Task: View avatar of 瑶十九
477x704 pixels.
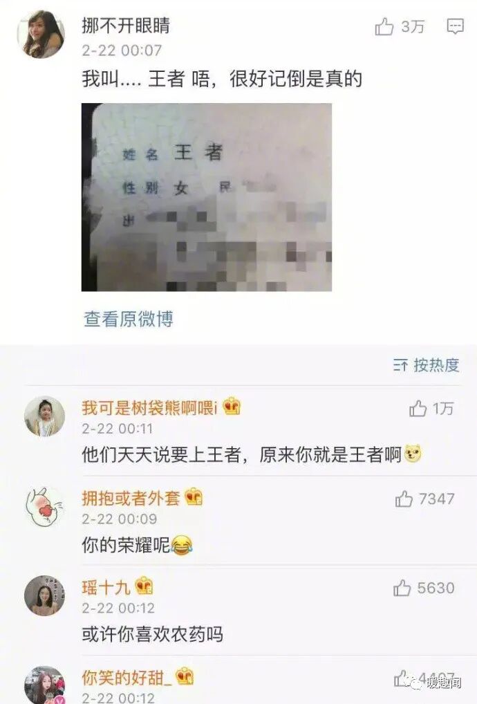Action: [44, 595]
